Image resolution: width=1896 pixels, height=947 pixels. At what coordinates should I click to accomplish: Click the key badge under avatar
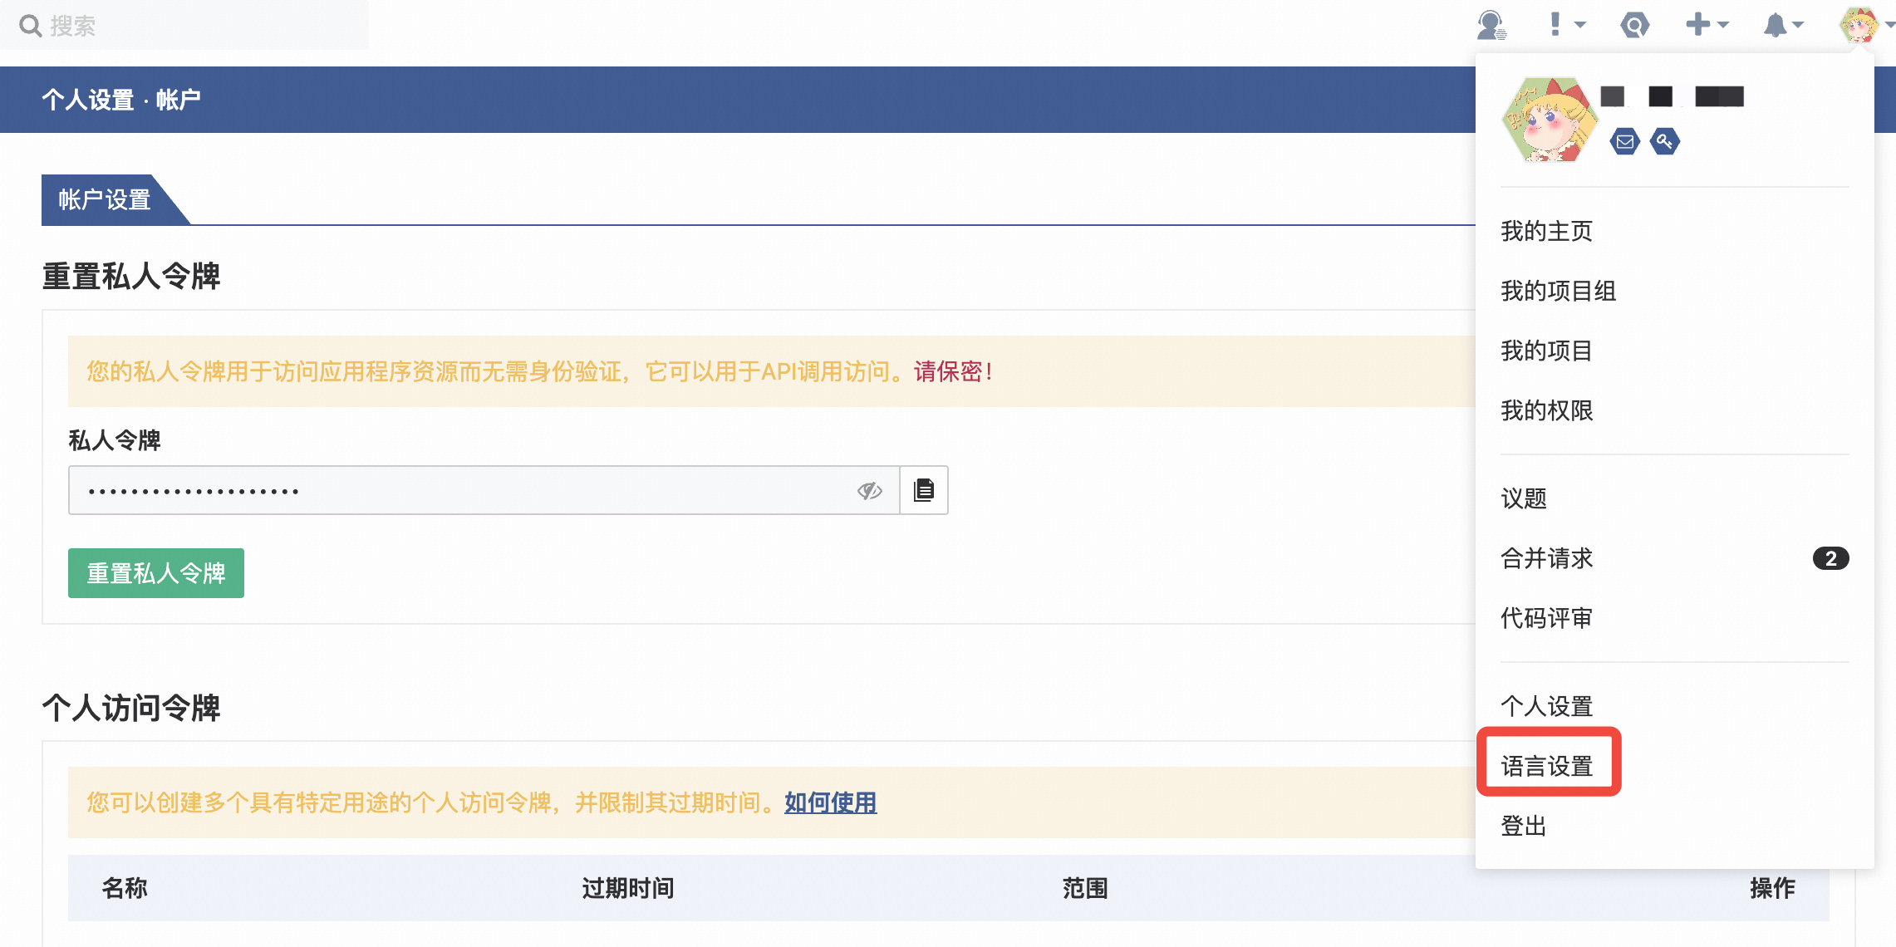[1665, 142]
